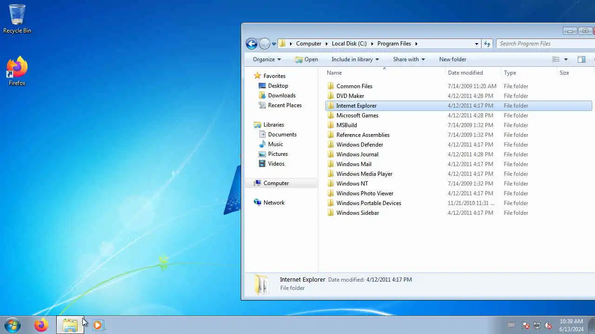This screenshot has height=334, width=595.
Task: Select the Windows Portable Devices folder
Action: tap(369, 203)
